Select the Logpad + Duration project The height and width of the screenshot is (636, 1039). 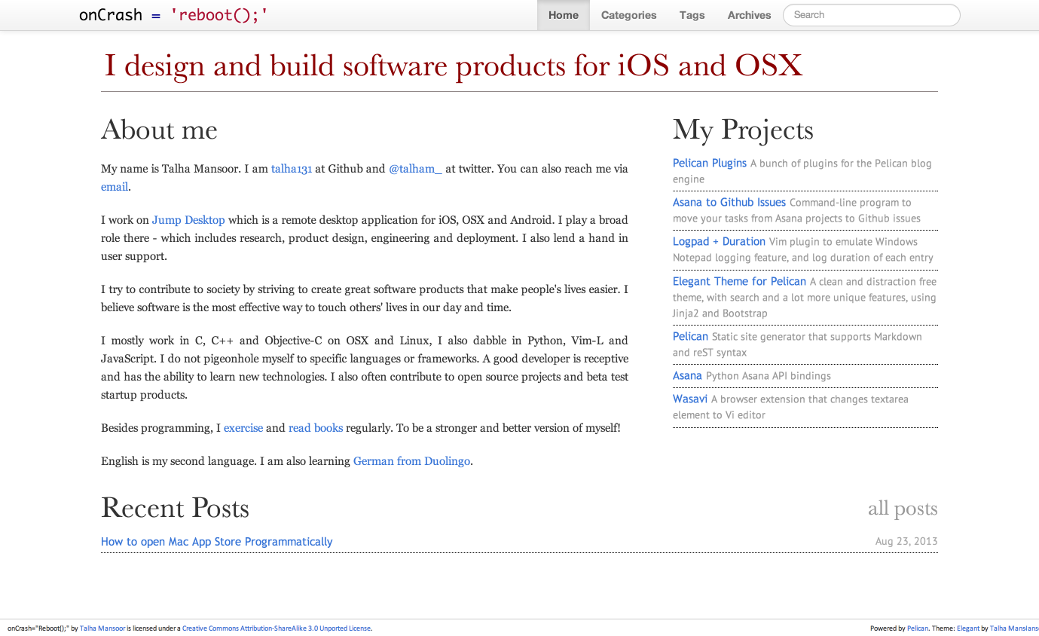pyautogui.click(x=719, y=241)
